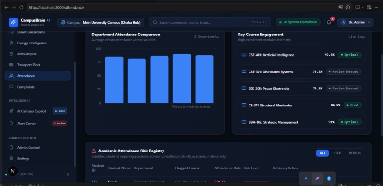Collapse the sidebar with left chevron

pos(68,174)
